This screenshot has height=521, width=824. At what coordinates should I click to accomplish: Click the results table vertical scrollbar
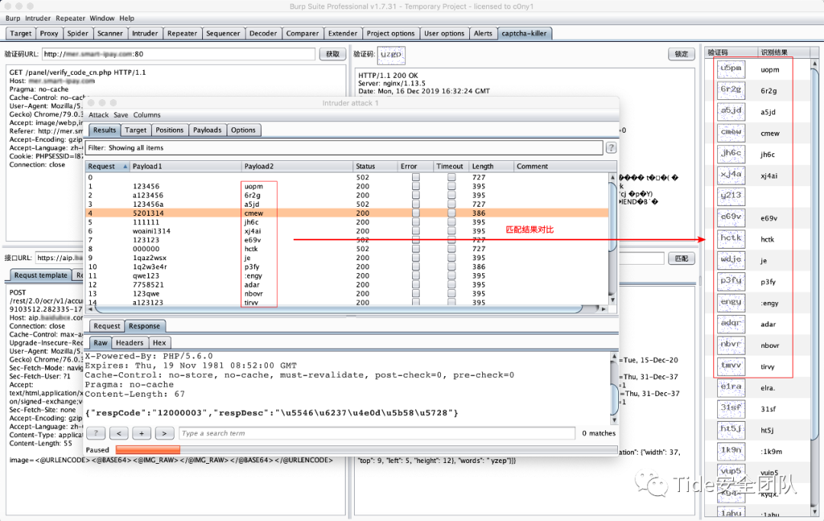pos(612,239)
